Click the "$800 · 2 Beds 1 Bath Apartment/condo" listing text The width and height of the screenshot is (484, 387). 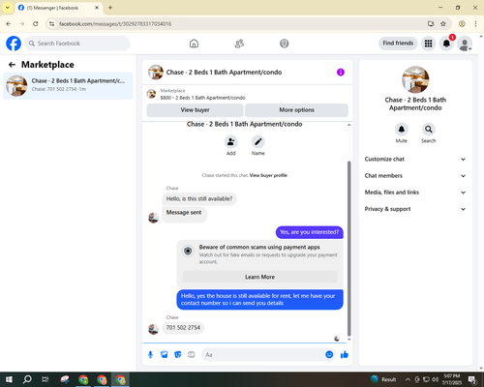tap(202, 98)
